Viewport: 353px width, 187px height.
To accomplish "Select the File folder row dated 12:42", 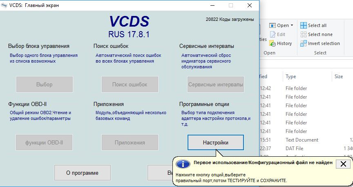I will click(x=306, y=88).
